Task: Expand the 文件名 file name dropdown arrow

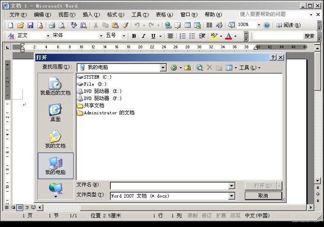Action: [231, 186]
